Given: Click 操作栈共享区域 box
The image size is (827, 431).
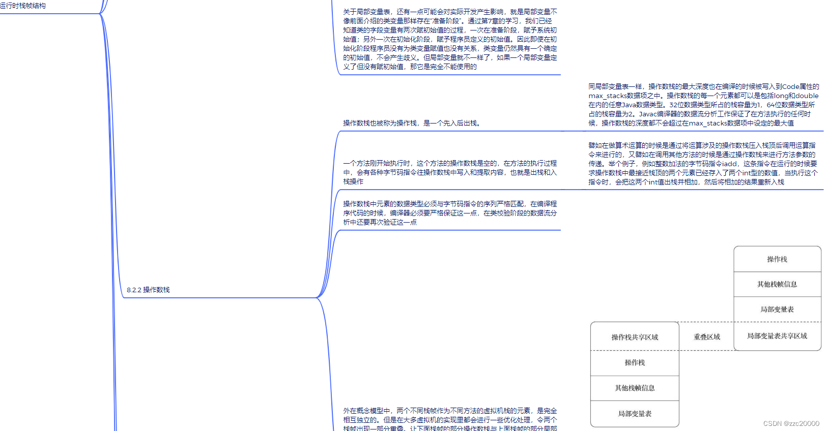Looking at the screenshot, I should click(x=635, y=337).
